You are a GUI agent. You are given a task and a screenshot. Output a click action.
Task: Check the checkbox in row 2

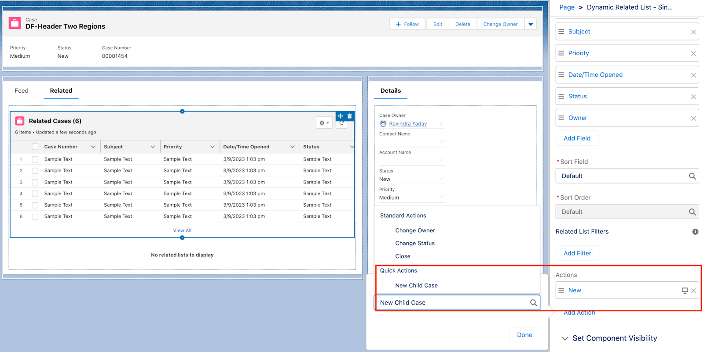coord(35,171)
